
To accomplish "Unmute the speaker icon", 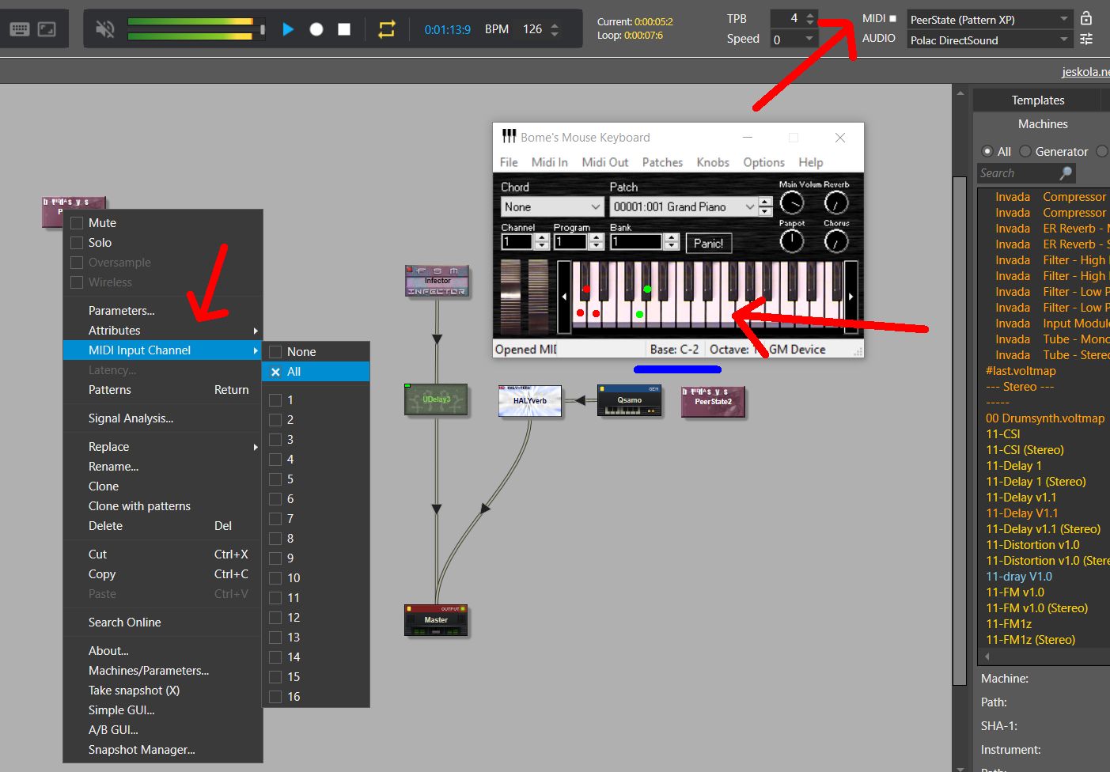I will 105,29.
